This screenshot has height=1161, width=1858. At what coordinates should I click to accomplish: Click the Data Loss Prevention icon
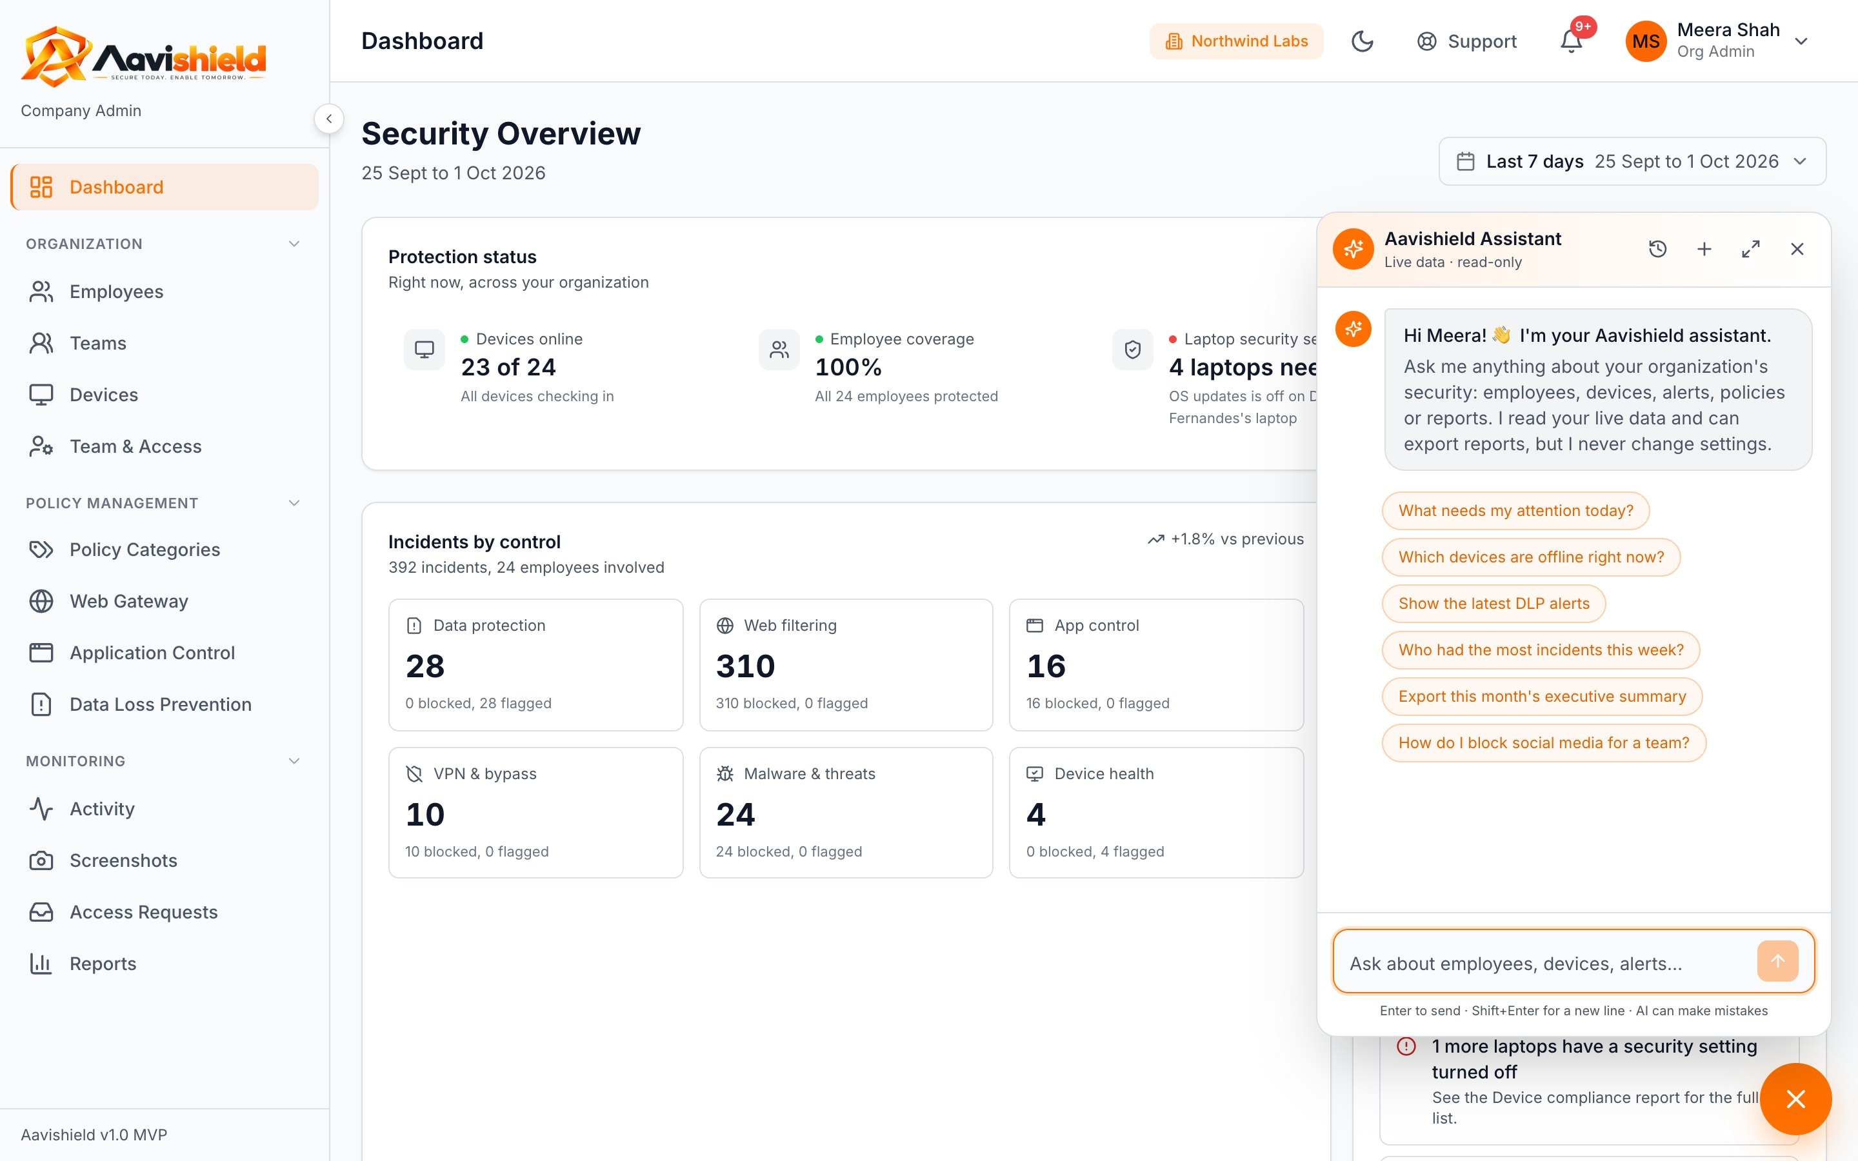(41, 704)
